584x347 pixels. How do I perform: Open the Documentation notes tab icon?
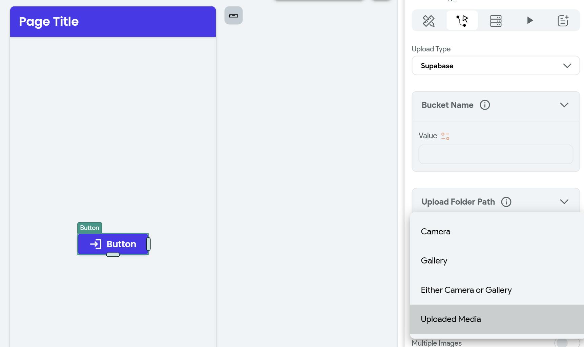[563, 21]
